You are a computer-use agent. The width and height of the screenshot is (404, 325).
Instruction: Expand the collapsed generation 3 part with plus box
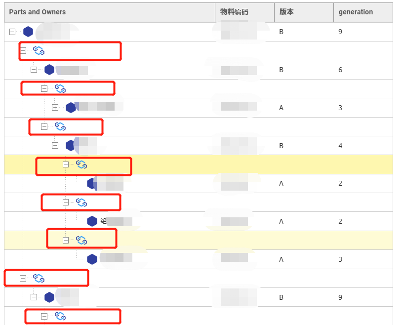click(55, 108)
